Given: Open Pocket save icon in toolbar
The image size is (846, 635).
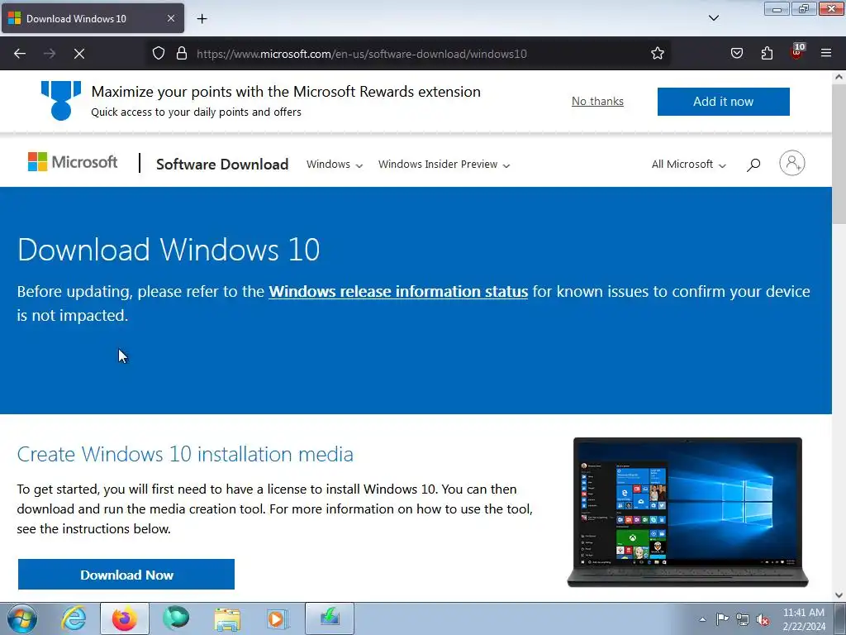Looking at the screenshot, I should tap(736, 54).
